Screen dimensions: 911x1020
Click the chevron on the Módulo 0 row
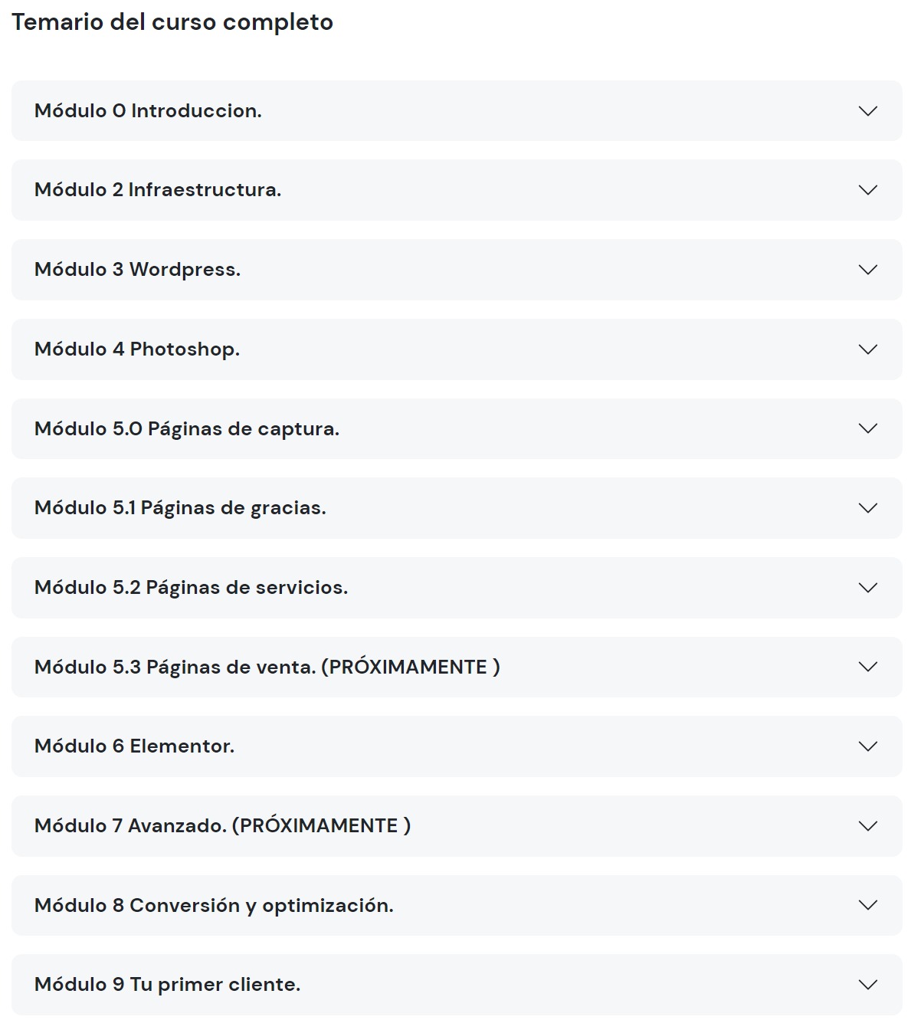[868, 110]
